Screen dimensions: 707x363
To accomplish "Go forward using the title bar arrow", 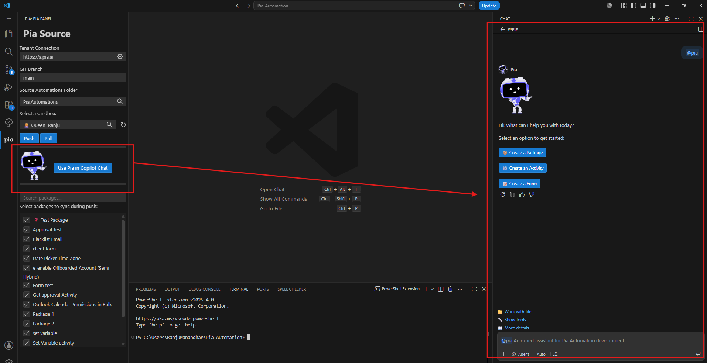I will pyautogui.click(x=248, y=6).
